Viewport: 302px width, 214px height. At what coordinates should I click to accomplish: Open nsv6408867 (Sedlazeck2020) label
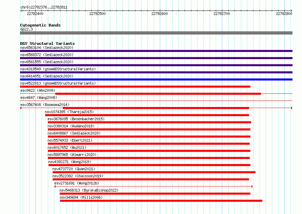click(74, 133)
